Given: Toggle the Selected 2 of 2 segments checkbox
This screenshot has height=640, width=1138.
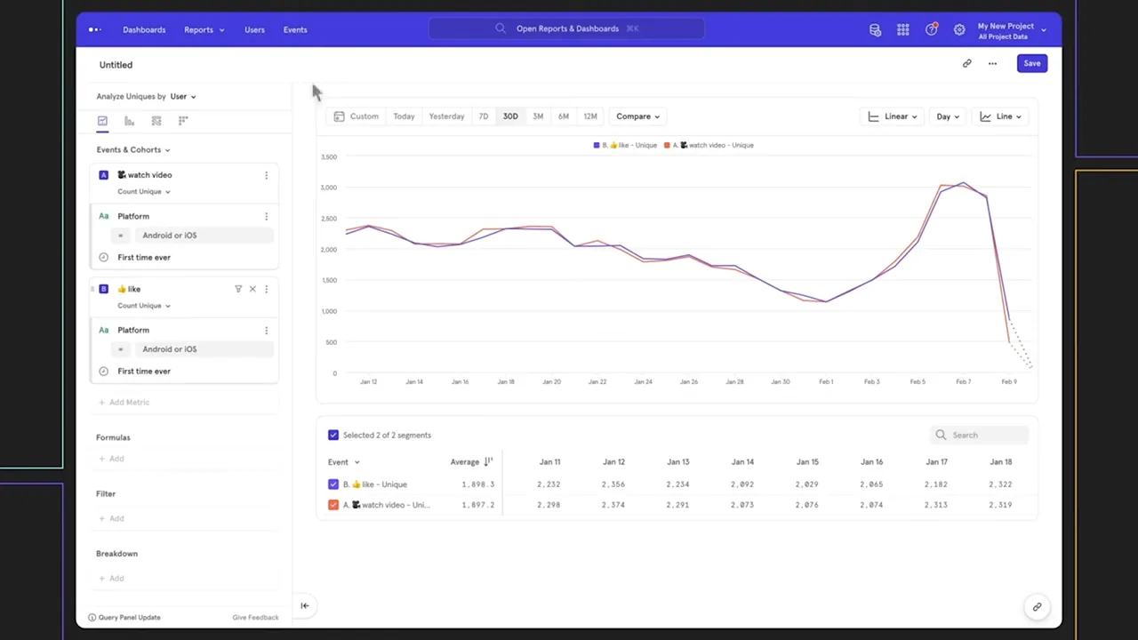Looking at the screenshot, I should (333, 435).
